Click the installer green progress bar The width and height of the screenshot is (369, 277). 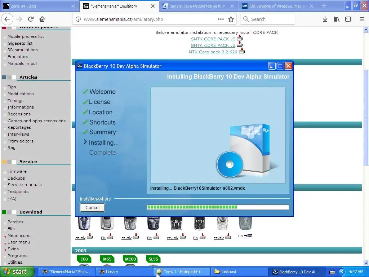pos(218,207)
